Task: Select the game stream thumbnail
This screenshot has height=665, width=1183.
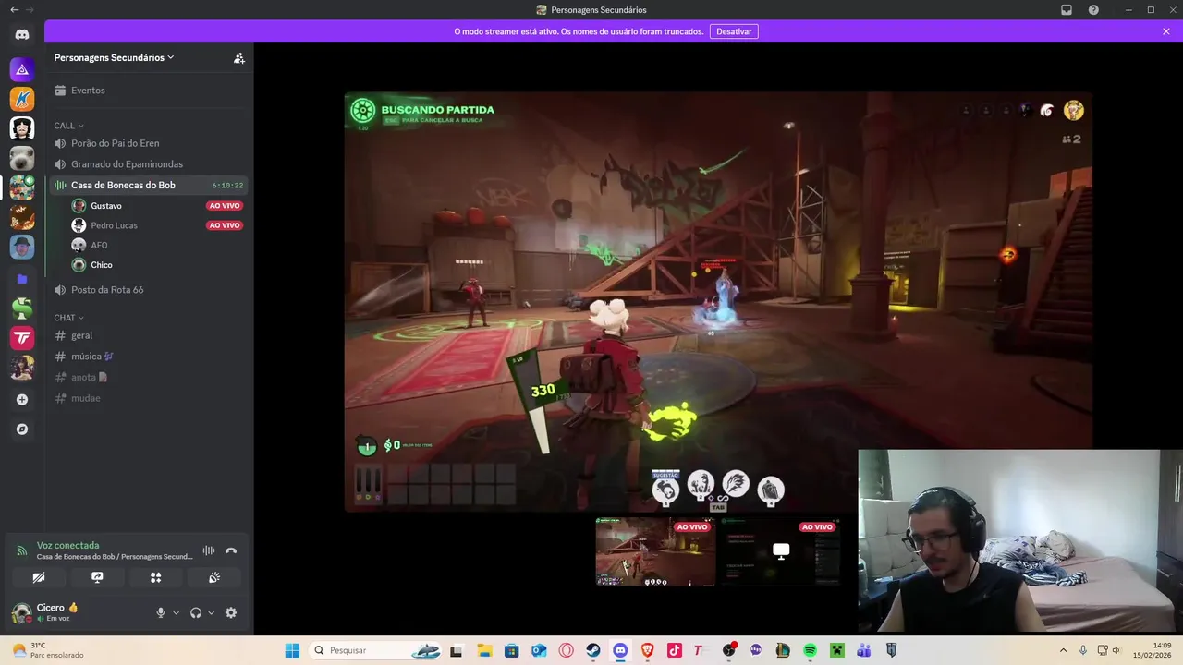Action: [655, 551]
